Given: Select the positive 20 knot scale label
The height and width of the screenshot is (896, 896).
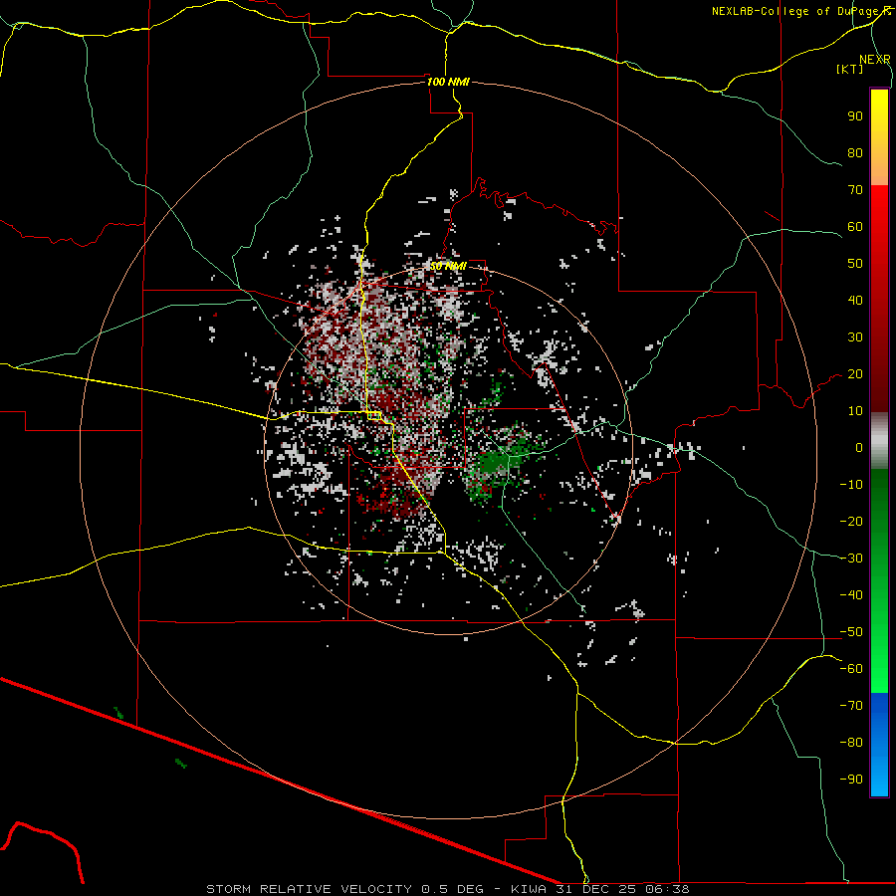Looking at the screenshot, I should [x=855, y=373].
